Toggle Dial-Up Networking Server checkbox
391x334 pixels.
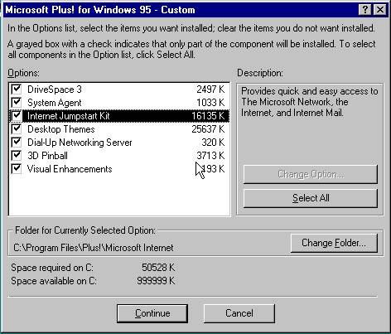point(17,142)
